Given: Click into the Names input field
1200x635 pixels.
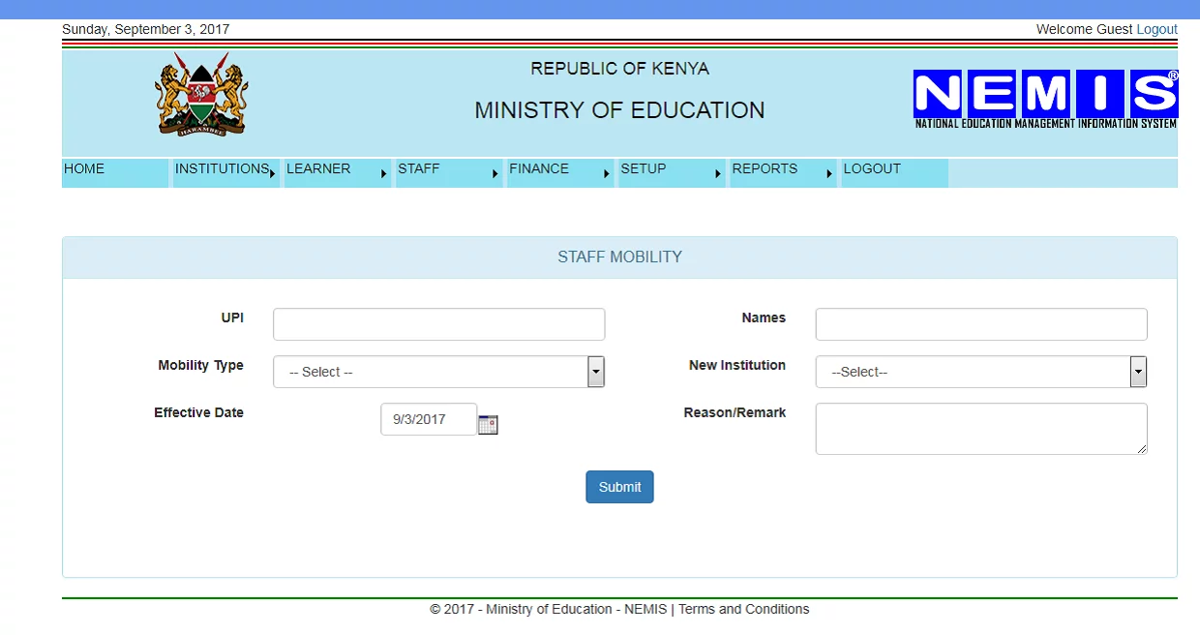Looking at the screenshot, I should pos(980,324).
